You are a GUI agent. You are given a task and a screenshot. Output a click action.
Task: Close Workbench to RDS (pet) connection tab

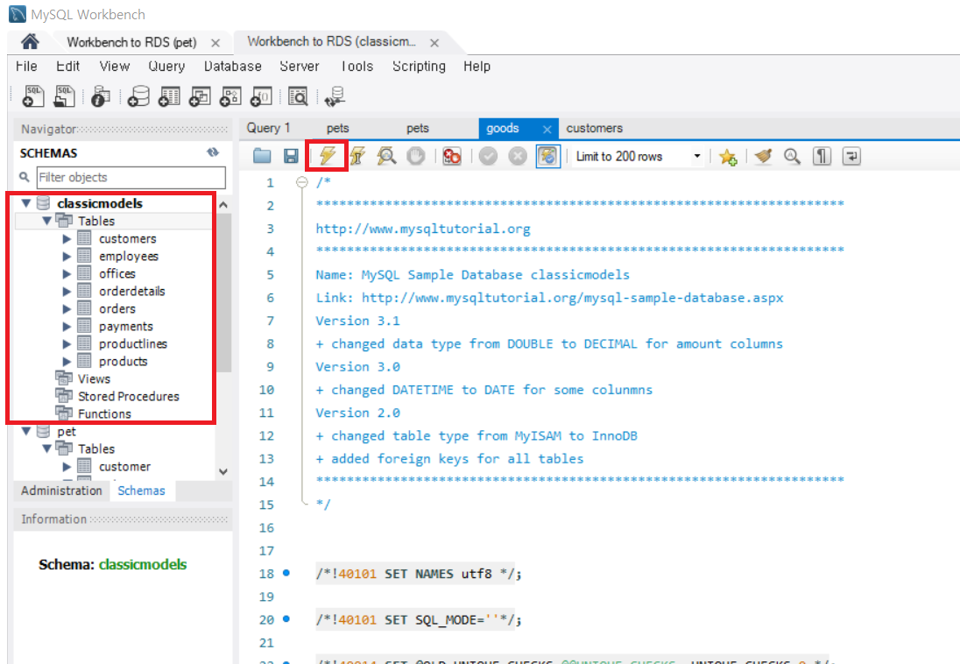(x=215, y=43)
